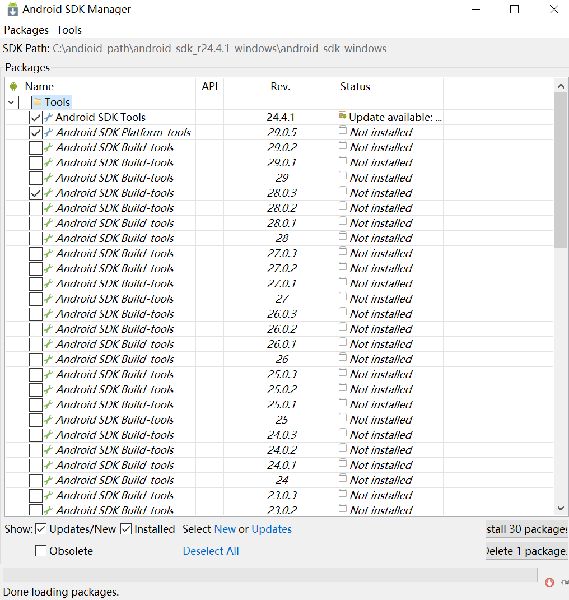This screenshot has height=600, width=569.
Task: Click wrench icon of Build-tools 26.0.1 row
Action: tap(48, 344)
